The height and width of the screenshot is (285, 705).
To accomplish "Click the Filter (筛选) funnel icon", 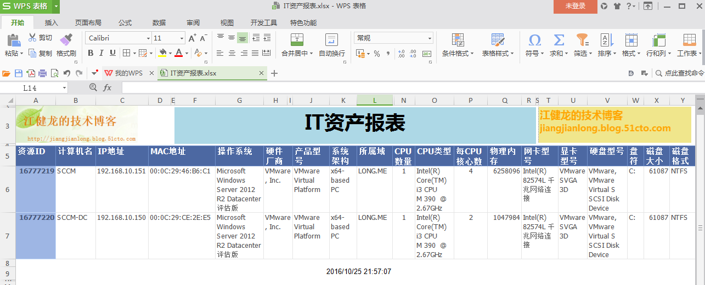I will 582,40.
